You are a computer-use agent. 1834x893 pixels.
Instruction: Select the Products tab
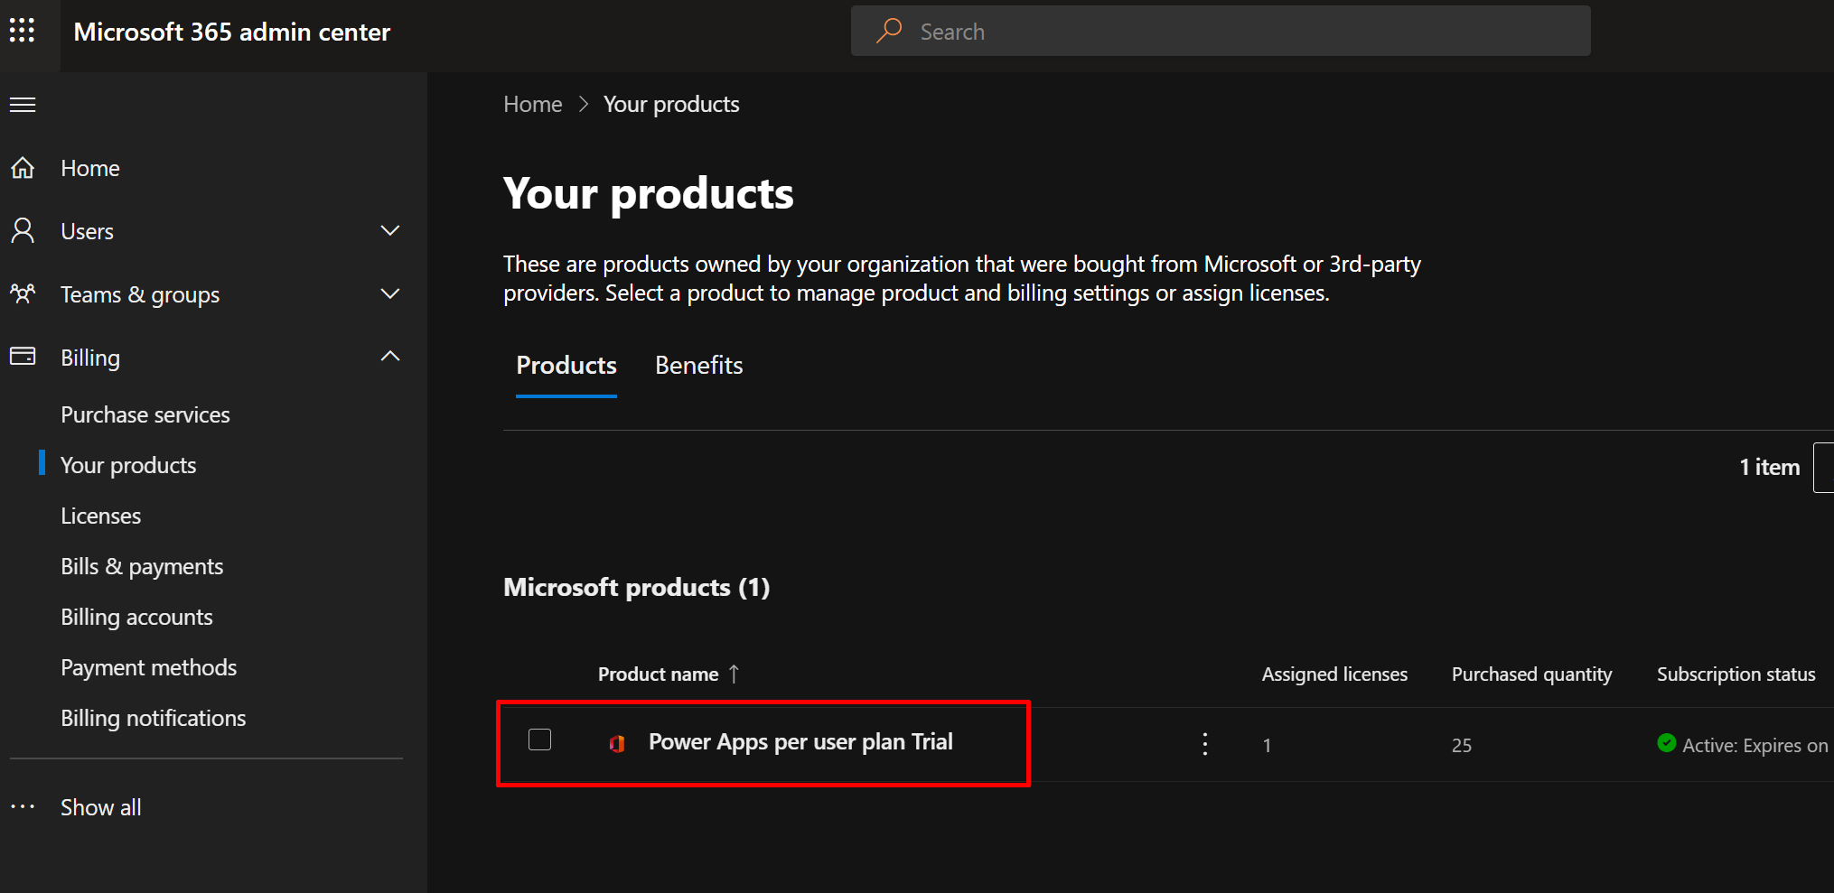coord(566,366)
